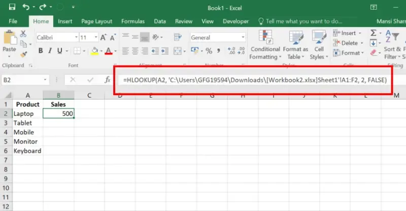Click the AutoSum sigma icon
The image size is (406, 211).
pos(373,33)
